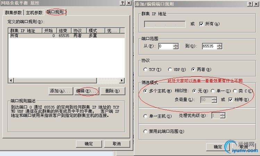
Task: Select the 所有 row in port rules list
Action: tap(66, 36)
